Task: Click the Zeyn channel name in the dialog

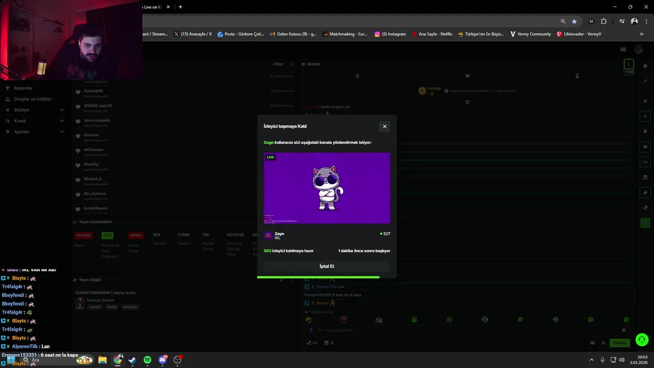Action: [279, 234]
